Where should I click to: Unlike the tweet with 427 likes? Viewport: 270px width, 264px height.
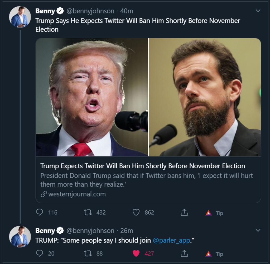136,253
